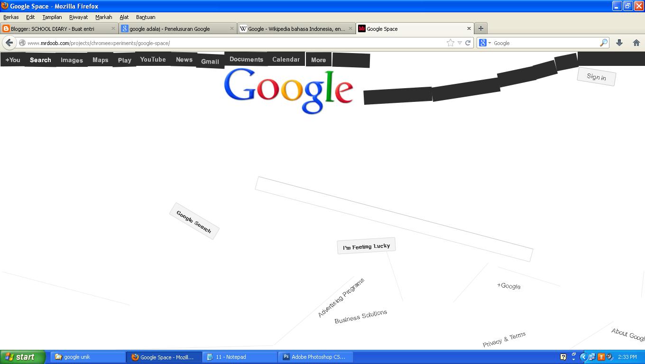This screenshot has height=364, width=645.
Task: Click the +You link
Action: coord(13,60)
